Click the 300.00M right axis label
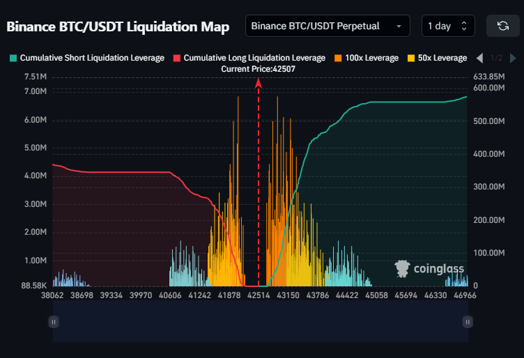524x358 pixels. 489,187
